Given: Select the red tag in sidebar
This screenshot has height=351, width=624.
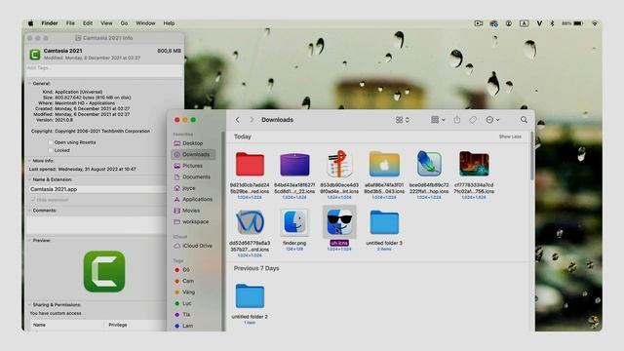Looking at the screenshot, I should pos(182,270).
